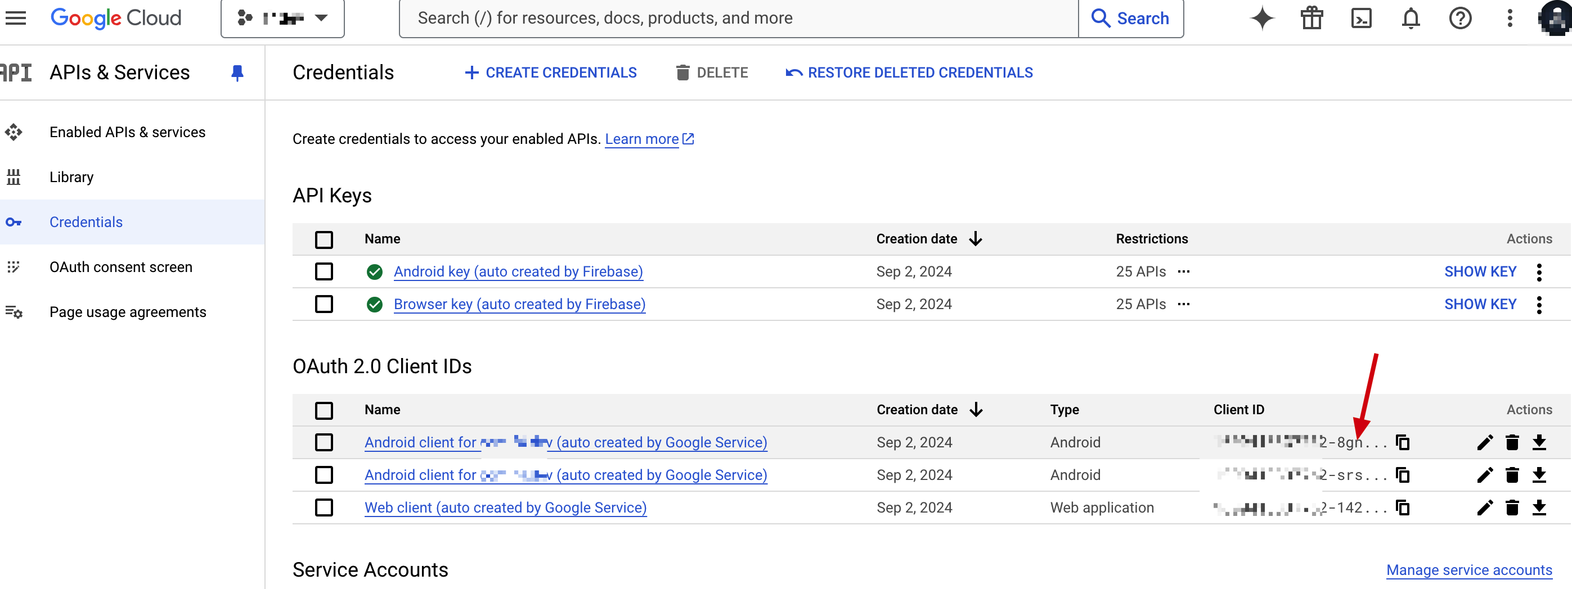Delete the second Android OAuth client

point(1512,475)
